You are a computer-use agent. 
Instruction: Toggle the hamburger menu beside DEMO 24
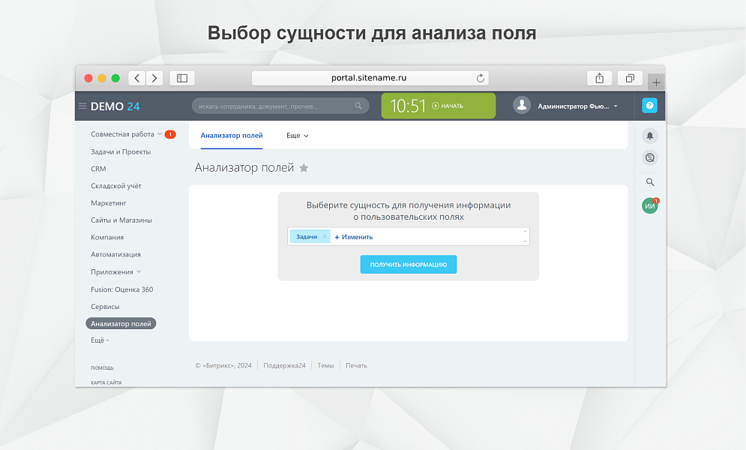coord(82,106)
